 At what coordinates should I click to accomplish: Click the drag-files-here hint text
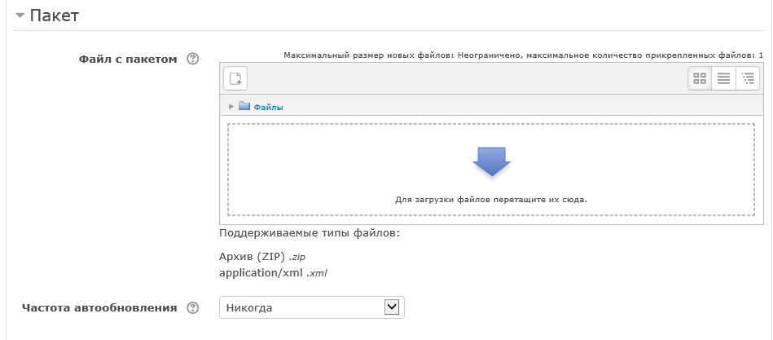pos(491,199)
